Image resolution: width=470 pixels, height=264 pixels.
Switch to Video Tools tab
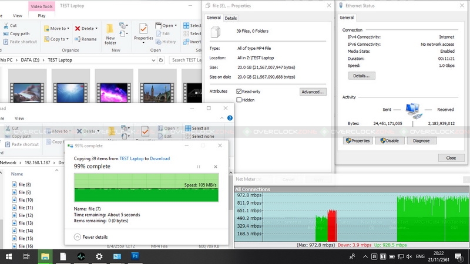click(42, 6)
